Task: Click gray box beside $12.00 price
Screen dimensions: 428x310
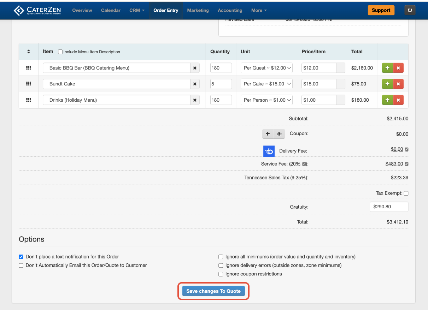Action: 341,68
